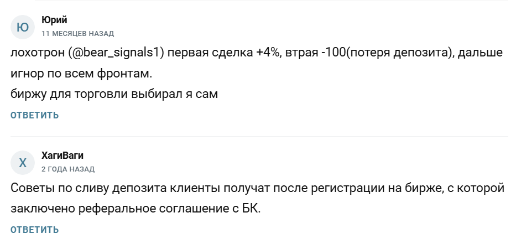Click the line "игнор по всем фронтам."
516x249 pixels.
coord(75,74)
